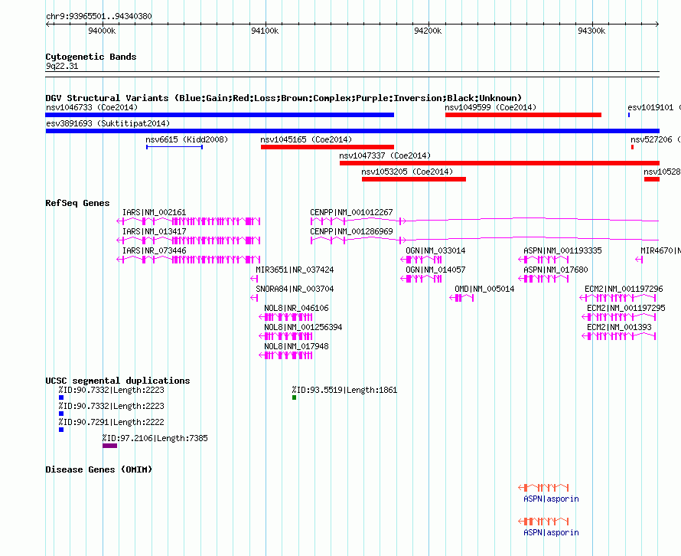Open the nsv1049599 (Coe2014) label
Image resolution: width=681 pixels, height=556 pixels.
click(490, 107)
